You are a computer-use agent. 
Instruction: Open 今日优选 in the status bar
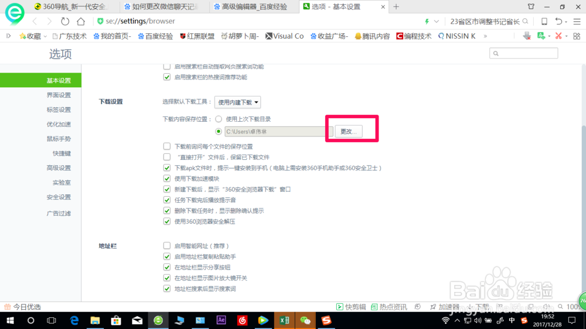tap(22, 307)
